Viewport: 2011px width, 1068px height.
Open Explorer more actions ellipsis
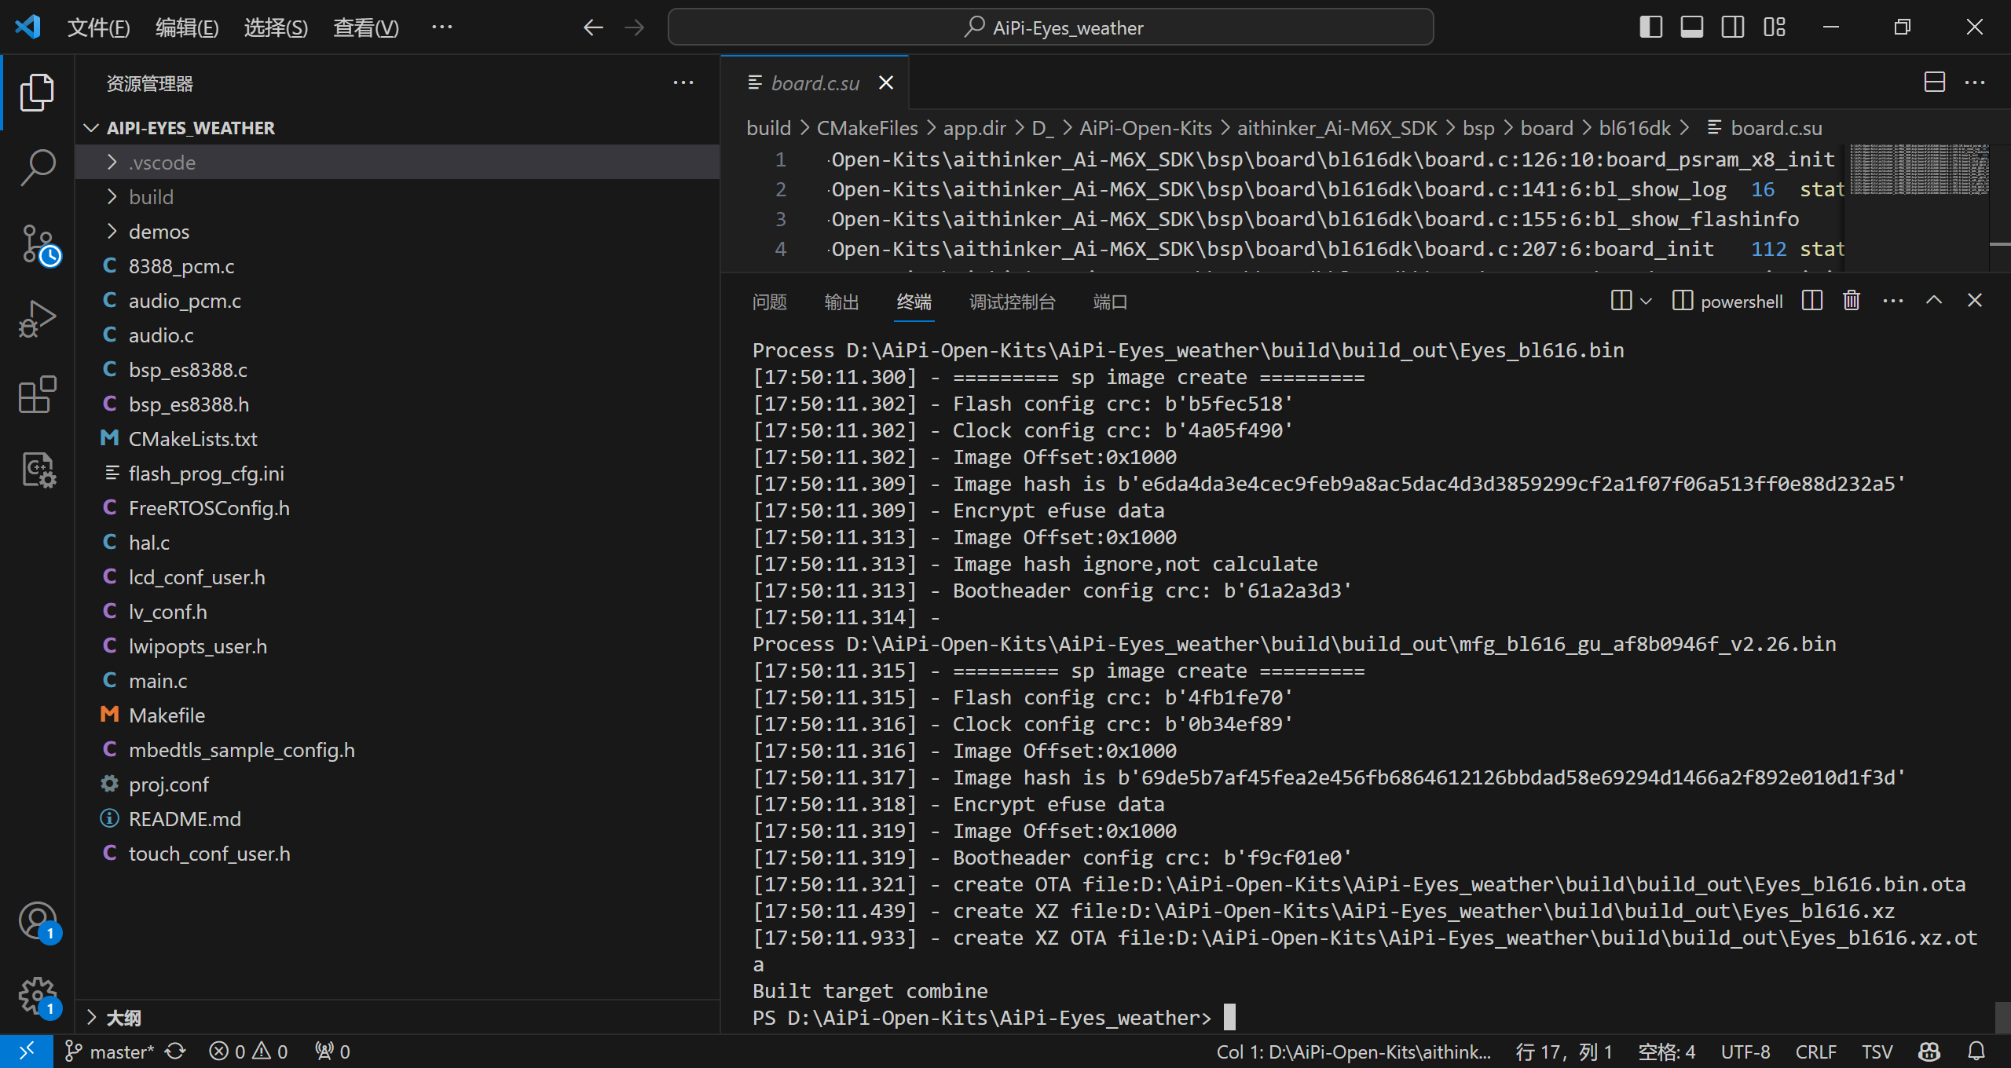click(683, 82)
